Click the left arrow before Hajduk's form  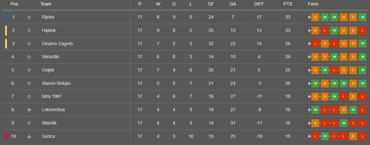(309, 31)
